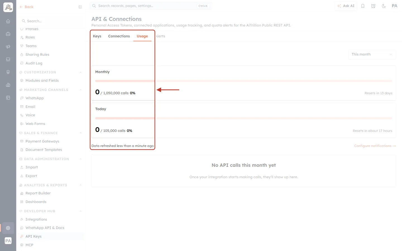Screen dimensions: 402x251
Task: Open Report Builder in sidebar
Action: (38, 193)
